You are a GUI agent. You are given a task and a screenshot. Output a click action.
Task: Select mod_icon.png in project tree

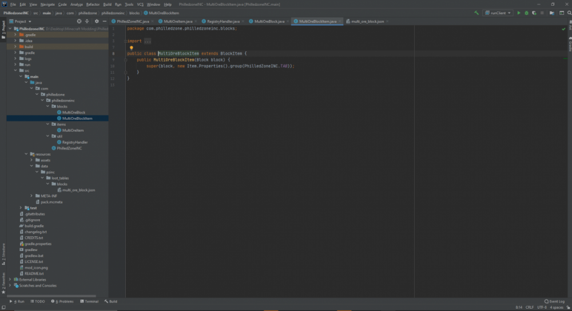click(x=36, y=268)
